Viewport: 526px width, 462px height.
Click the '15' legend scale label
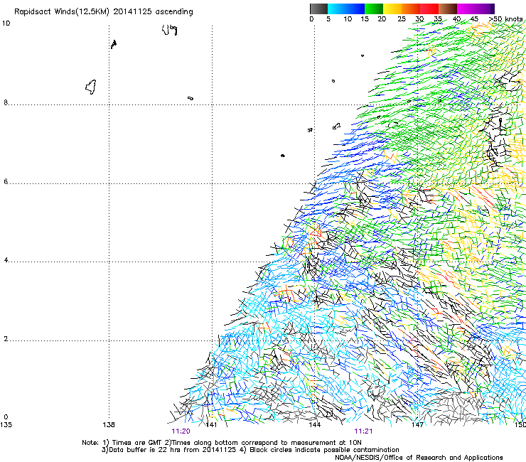(365, 19)
